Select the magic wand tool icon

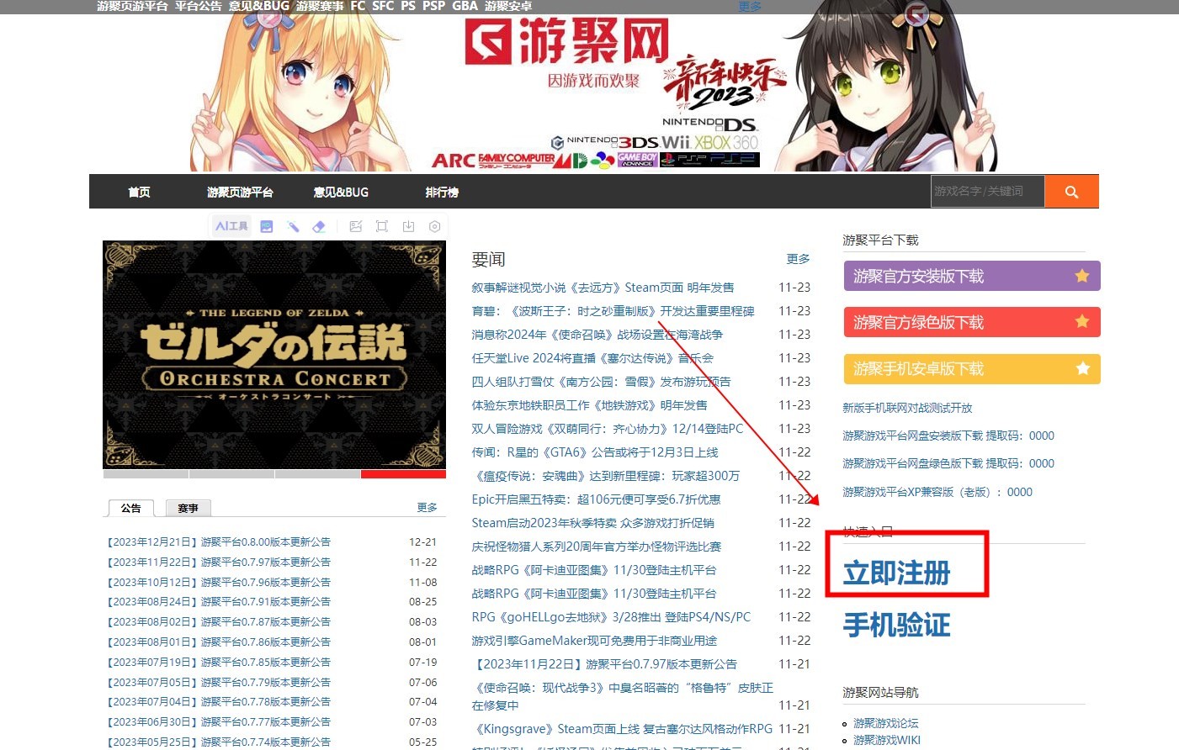(x=293, y=226)
